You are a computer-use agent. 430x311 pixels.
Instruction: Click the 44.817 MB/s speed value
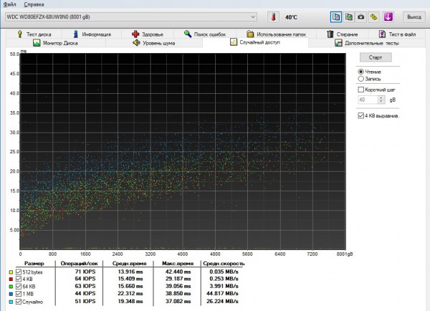pyautogui.click(x=222, y=294)
